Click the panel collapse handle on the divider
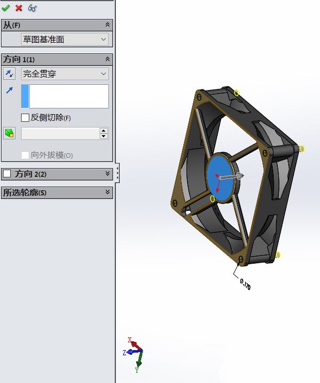Viewport: 320px width, 383px height. click(118, 172)
